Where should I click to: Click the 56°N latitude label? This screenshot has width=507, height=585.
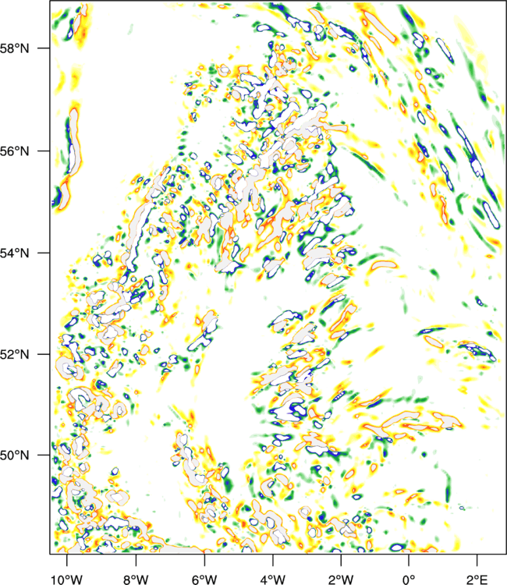click(x=15, y=151)
